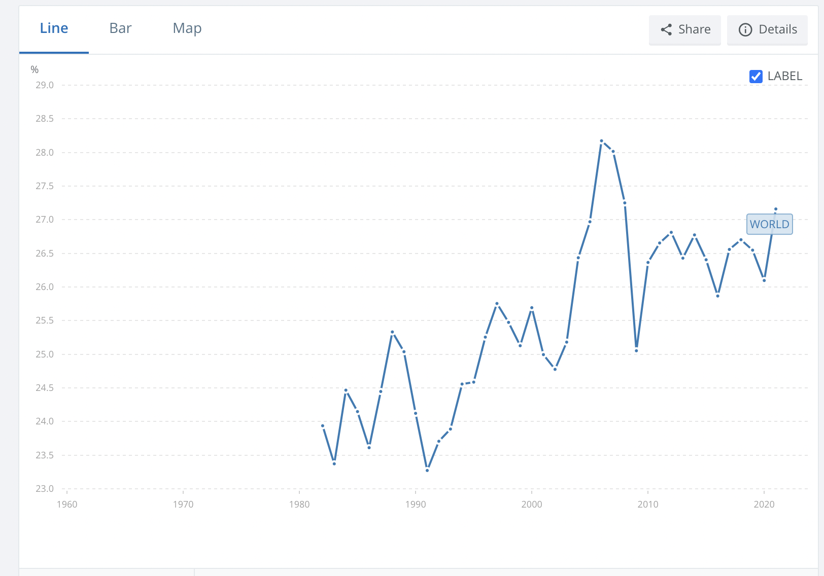The image size is (824, 576).
Task: Click the WORLD series label tag
Action: 769,224
